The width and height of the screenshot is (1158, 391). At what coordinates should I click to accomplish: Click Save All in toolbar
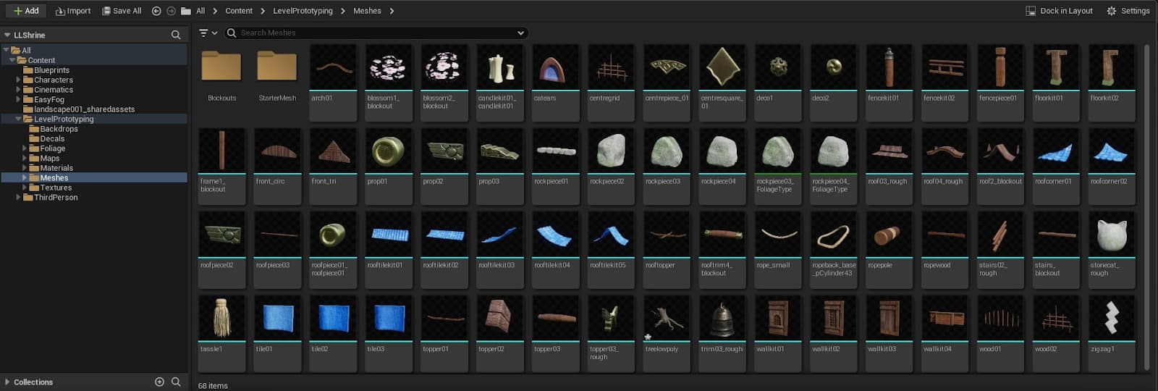(122, 11)
